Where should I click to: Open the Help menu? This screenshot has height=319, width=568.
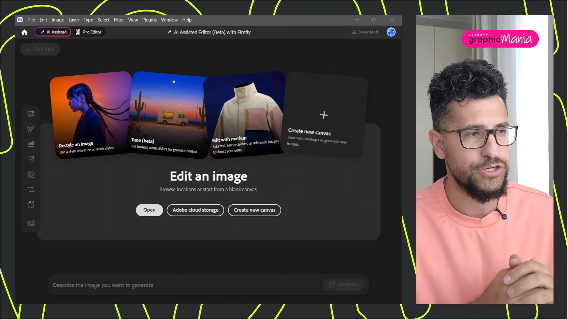coord(187,20)
